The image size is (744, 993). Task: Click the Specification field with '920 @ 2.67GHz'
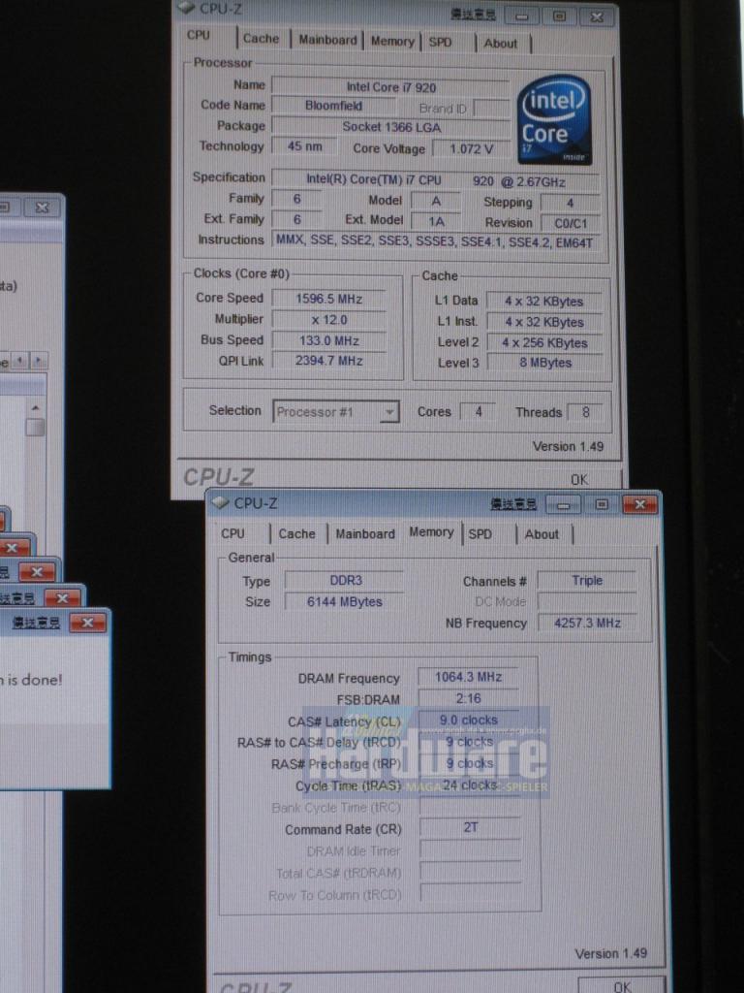pos(436,180)
